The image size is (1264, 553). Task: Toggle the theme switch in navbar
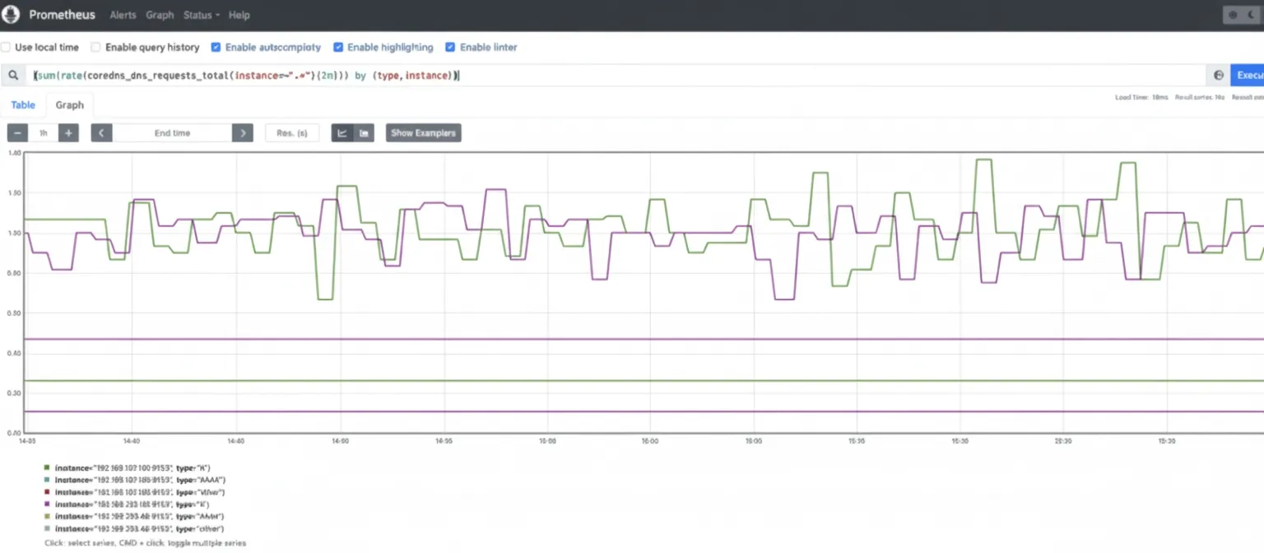pos(1243,15)
